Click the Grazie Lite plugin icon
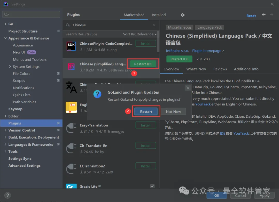The width and height of the screenshot is (279, 202). pos(71,186)
